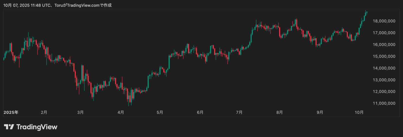The width and height of the screenshot is (403, 137).
Task: Click the 15,000,000 price axis label
Action: pos(383,57)
